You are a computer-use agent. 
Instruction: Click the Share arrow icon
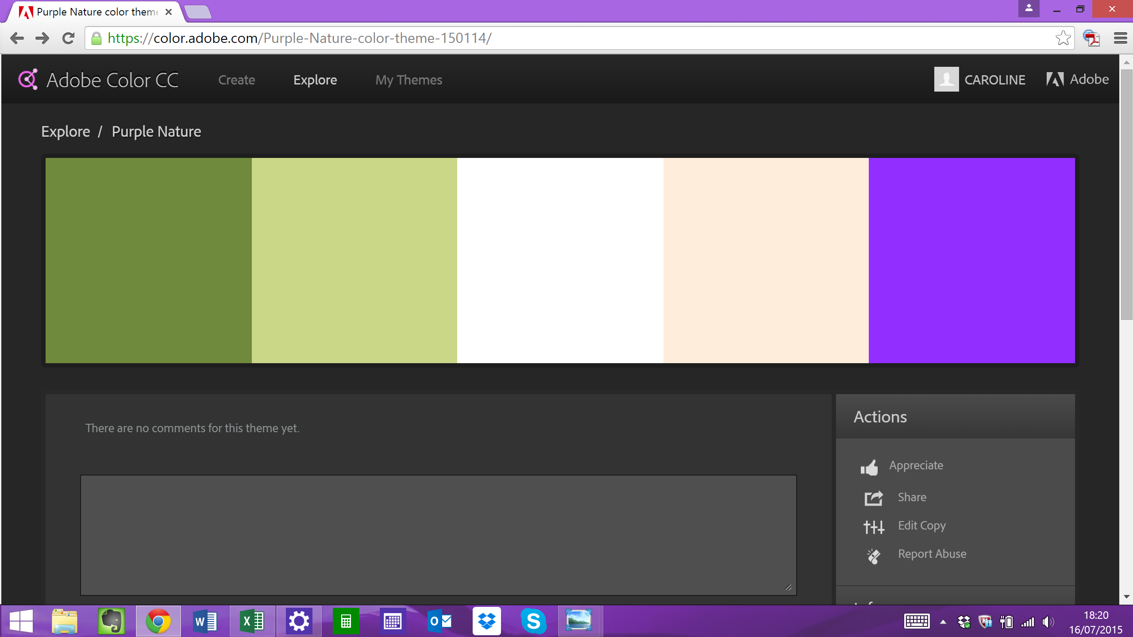click(874, 498)
